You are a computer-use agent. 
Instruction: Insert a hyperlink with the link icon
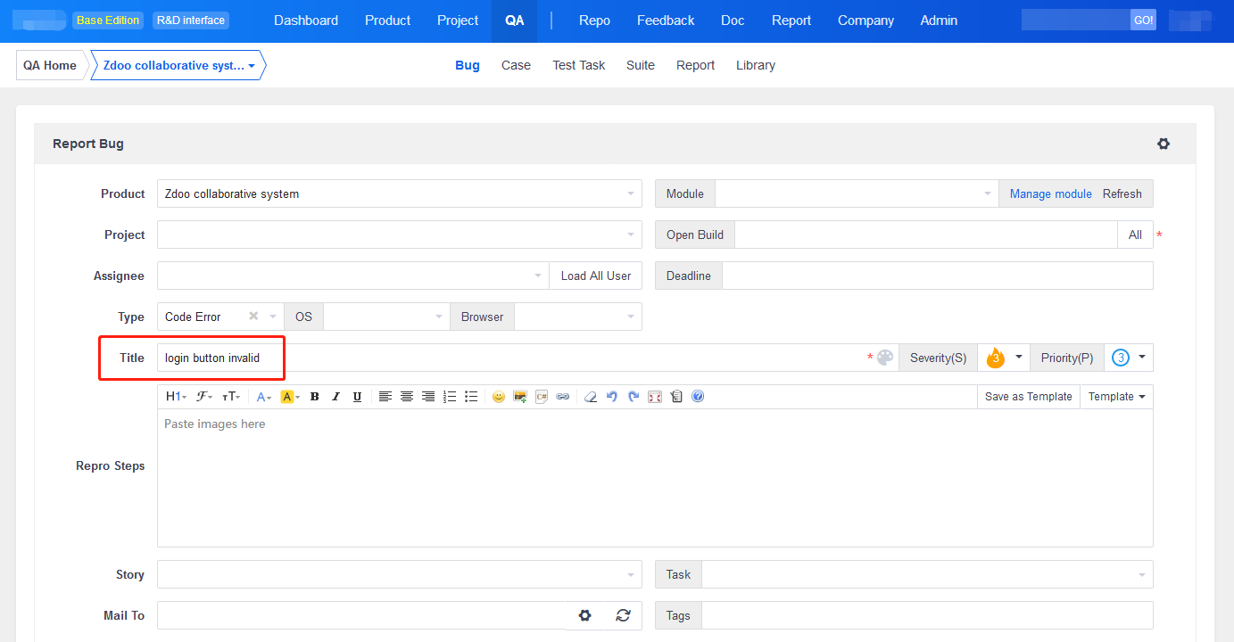tap(563, 397)
